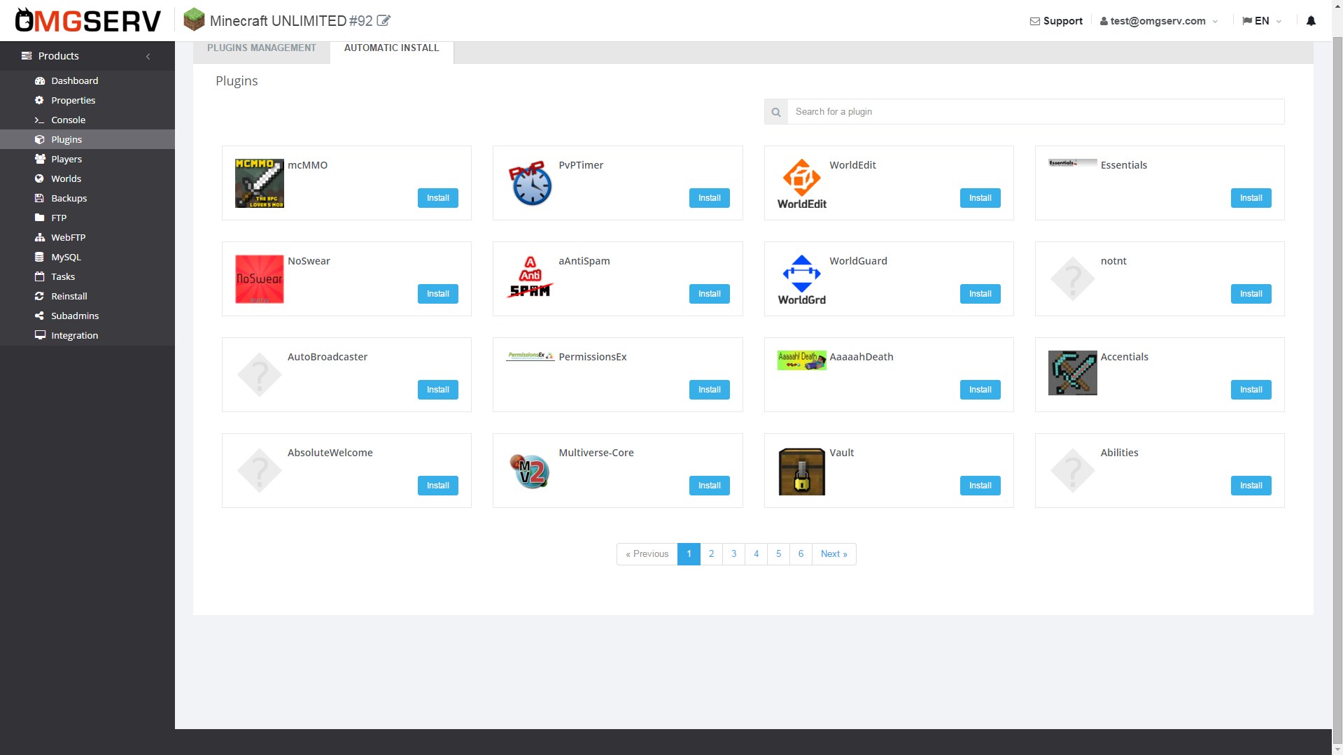Click the WorldGuard plugin logo
1343x755 pixels.
point(802,280)
